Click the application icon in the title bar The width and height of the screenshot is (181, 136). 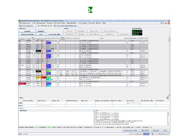[20, 21]
